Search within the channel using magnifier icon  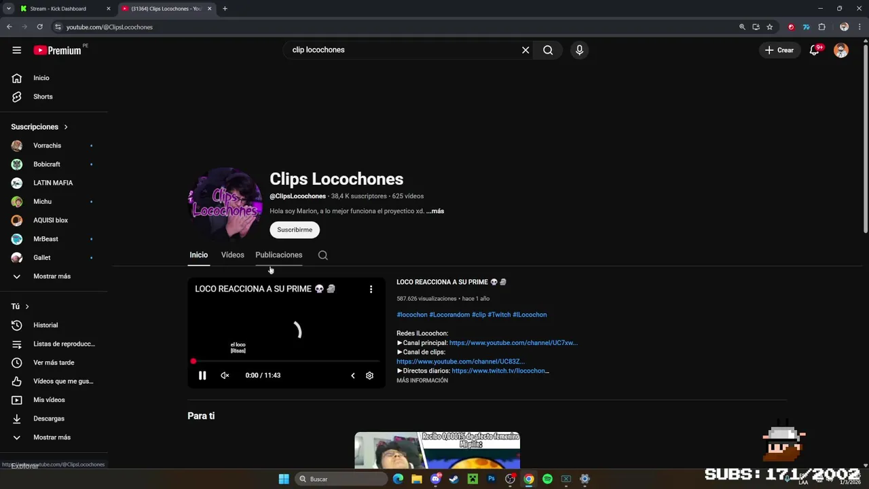tap(323, 255)
